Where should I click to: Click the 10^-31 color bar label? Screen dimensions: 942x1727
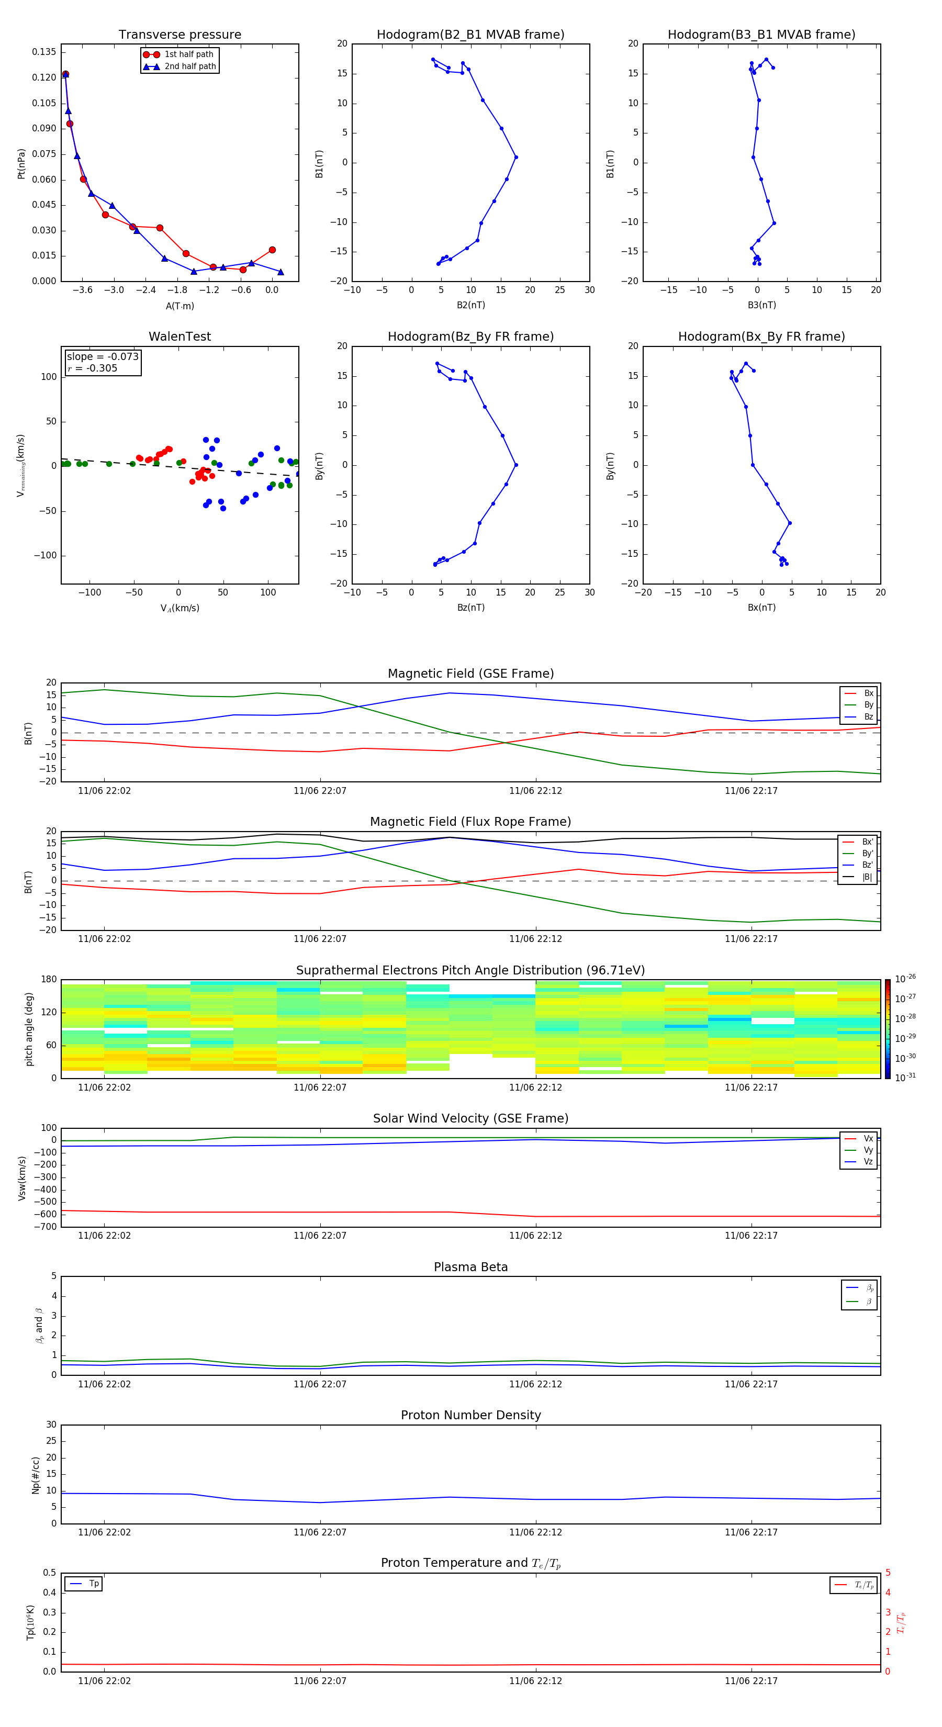tap(905, 1078)
